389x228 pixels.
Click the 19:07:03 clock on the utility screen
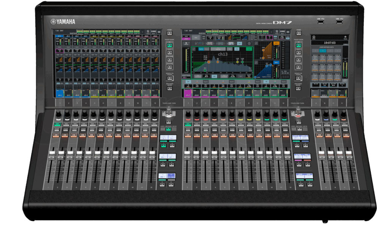point(329,43)
